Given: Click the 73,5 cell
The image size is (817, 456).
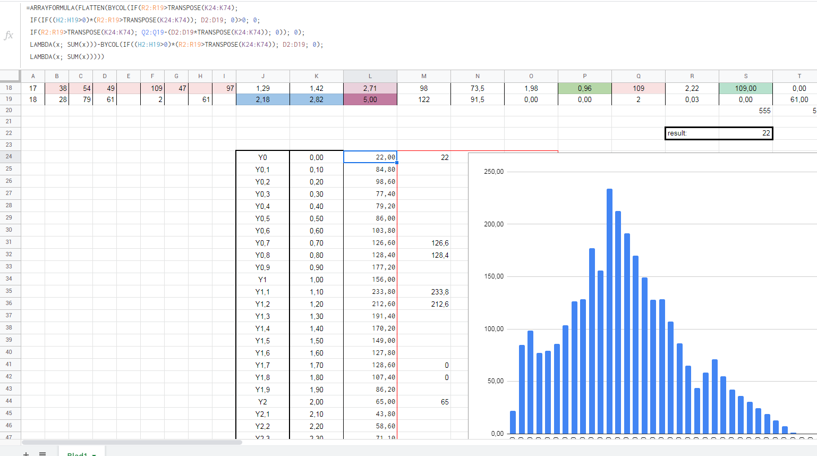Looking at the screenshot, I should tap(478, 88).
